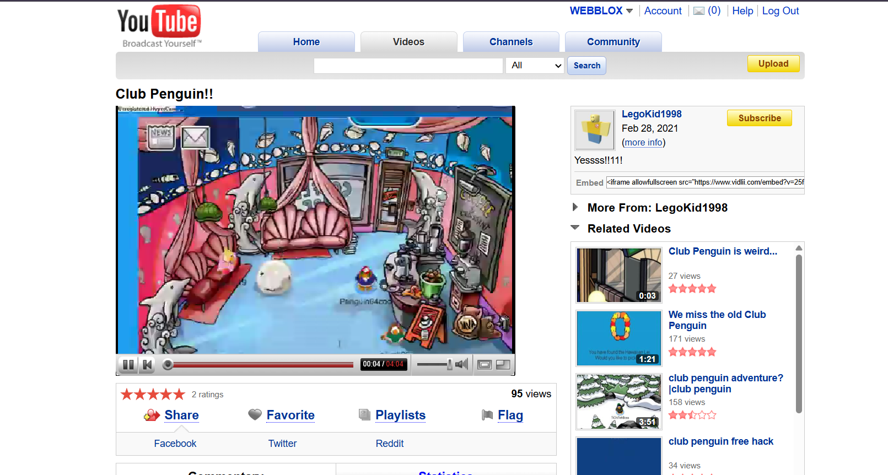This screenshot has width=888, height=475.
Task: Click the Embed code field
Action: point(705,182)
